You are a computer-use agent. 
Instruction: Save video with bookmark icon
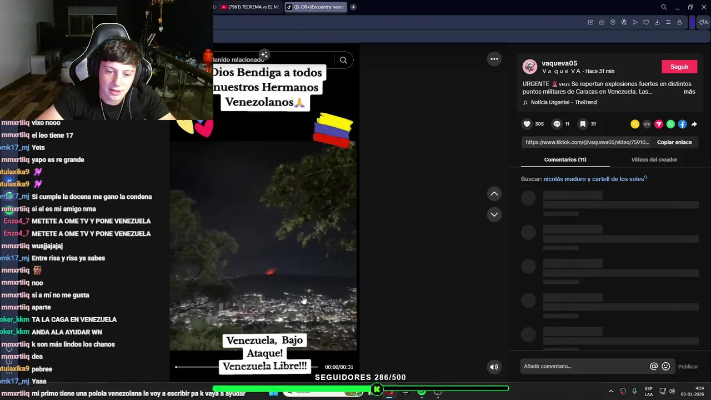583,124
